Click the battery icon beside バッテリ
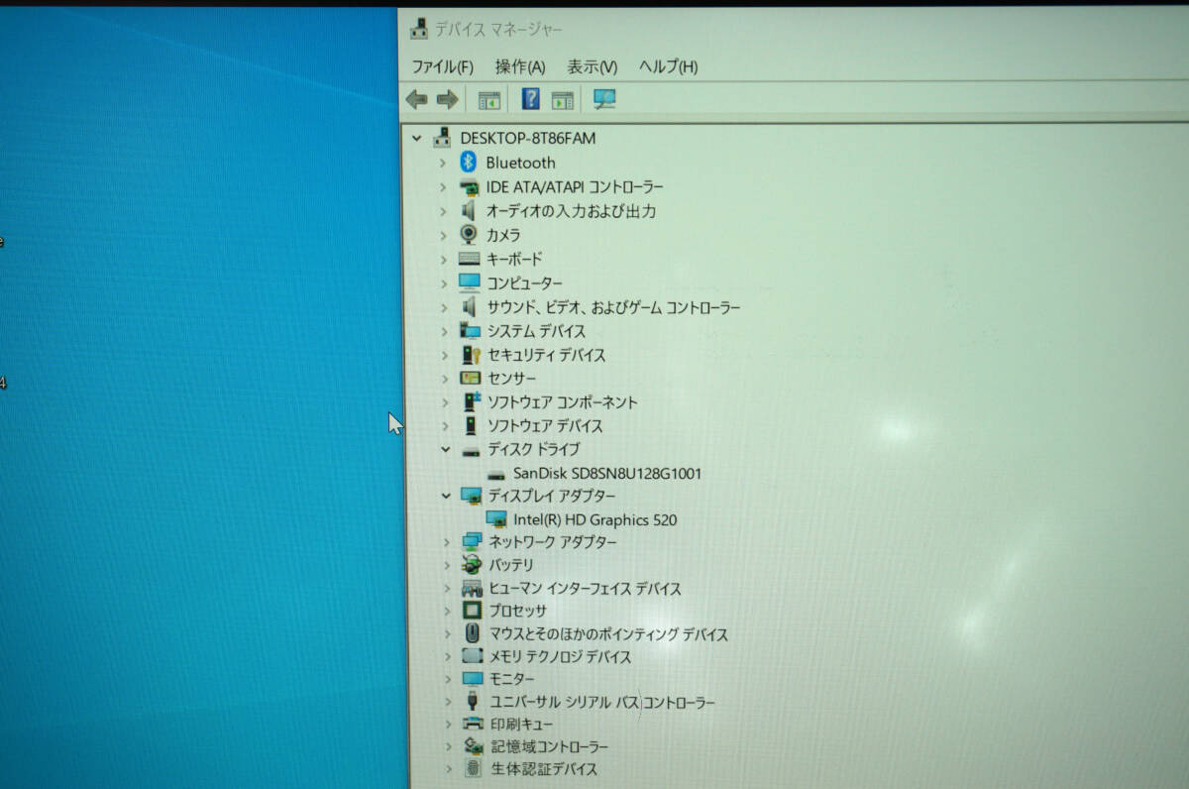1189x789 pixels. point(473,565)
